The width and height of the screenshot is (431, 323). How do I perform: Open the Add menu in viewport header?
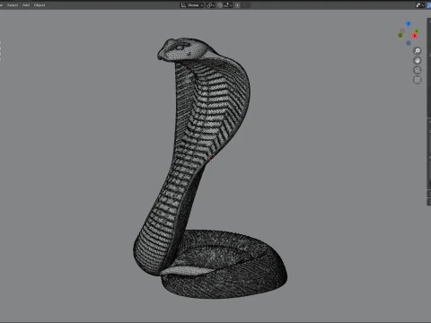pyautogui.click(x=26, y=5)
